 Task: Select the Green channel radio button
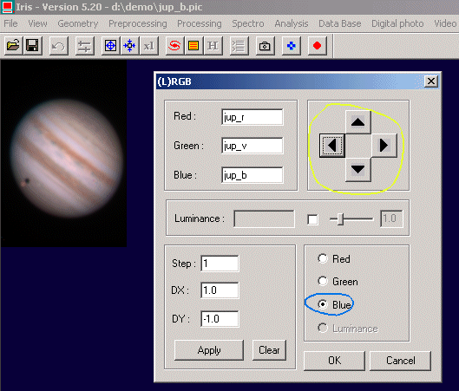coord(323,281)
